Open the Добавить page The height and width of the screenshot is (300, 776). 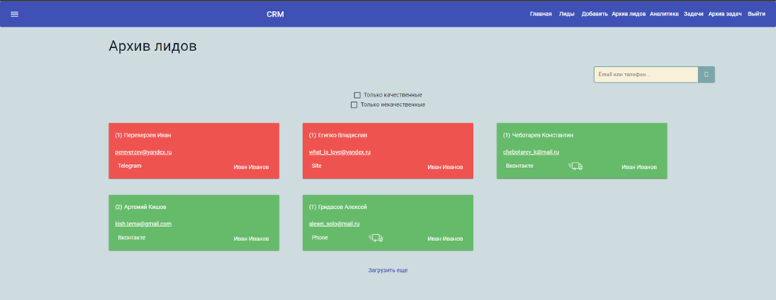[x=594, y=14]
